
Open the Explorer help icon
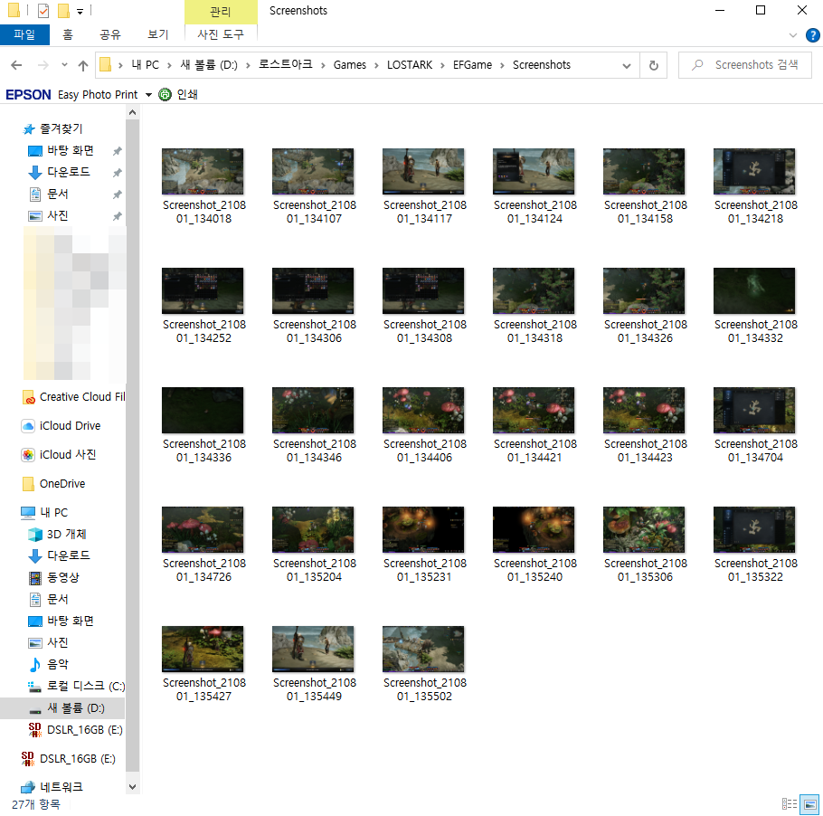pyautogui.click(x=812, y=35)
